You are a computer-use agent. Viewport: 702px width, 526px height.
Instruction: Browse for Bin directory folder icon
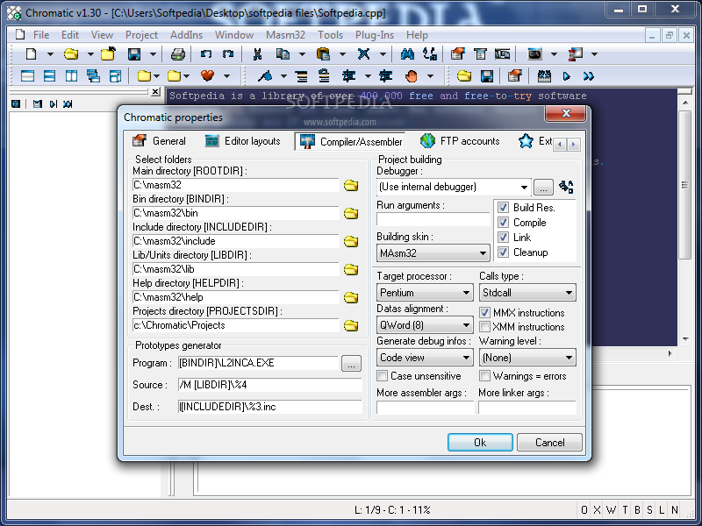coord(351,213)
